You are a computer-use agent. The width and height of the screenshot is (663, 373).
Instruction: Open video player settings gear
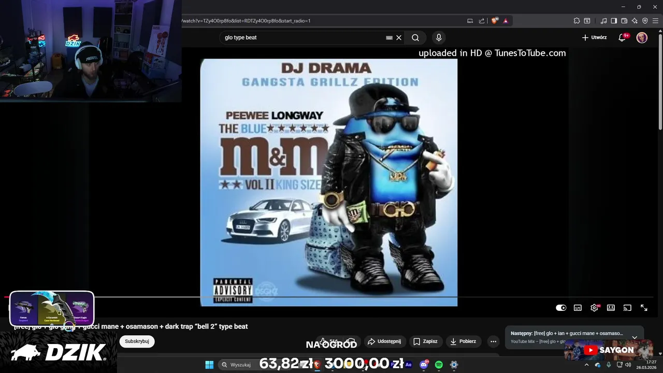(x=594, y=308)
